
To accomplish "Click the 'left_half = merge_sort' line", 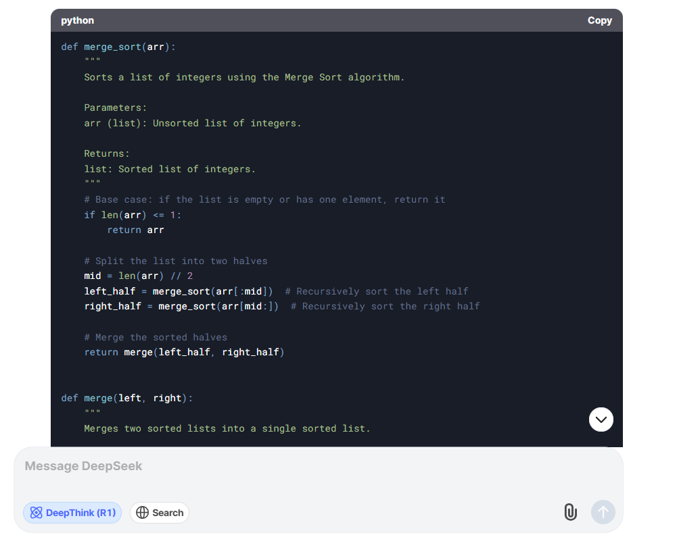I will coord(277,291).
